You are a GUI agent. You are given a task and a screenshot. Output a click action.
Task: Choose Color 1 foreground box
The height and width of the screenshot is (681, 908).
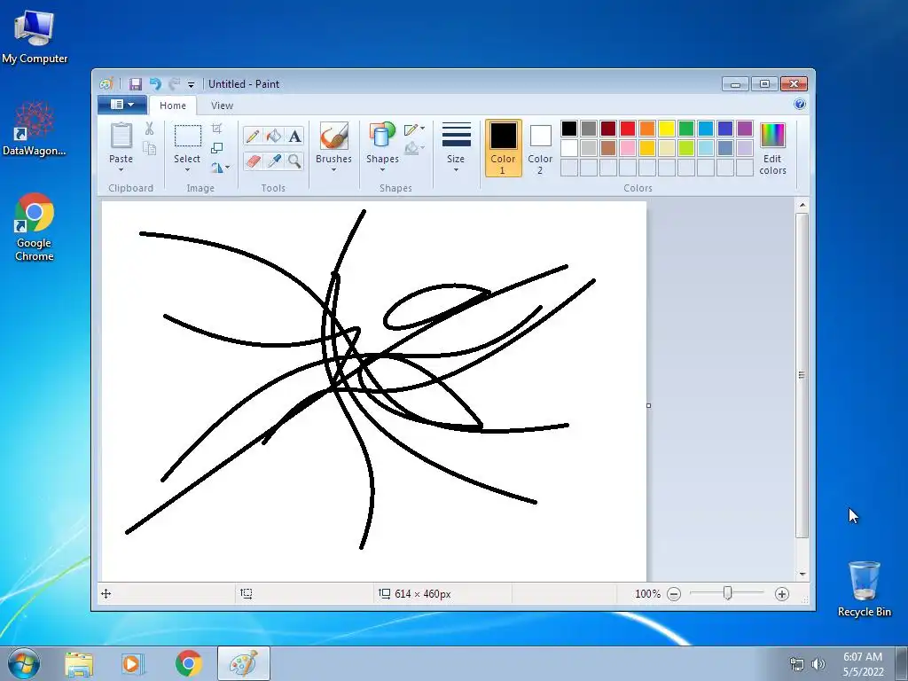pos(504,148)
